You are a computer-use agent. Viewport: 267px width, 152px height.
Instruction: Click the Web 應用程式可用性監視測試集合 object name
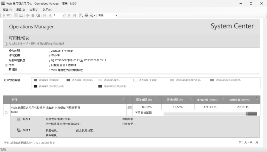45,108
